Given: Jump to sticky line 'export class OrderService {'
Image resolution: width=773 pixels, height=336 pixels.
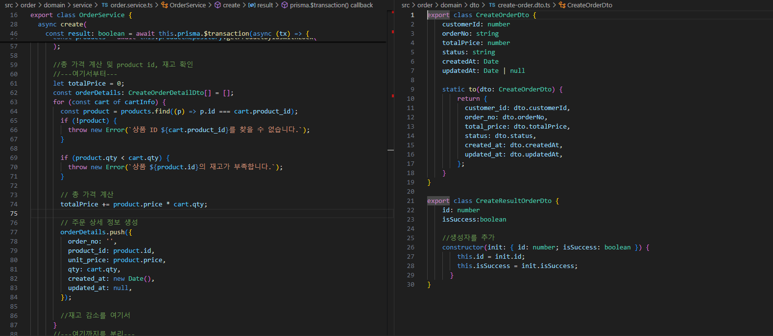Looking at the screenshot, I should pos(81,15).
